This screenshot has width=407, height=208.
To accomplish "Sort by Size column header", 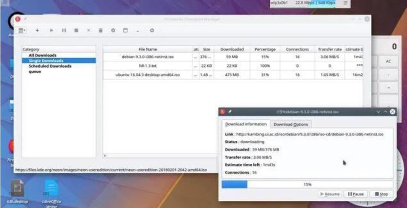I will tap(206, 49).
